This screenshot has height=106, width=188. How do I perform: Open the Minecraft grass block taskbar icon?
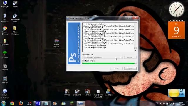coord(72,103)
